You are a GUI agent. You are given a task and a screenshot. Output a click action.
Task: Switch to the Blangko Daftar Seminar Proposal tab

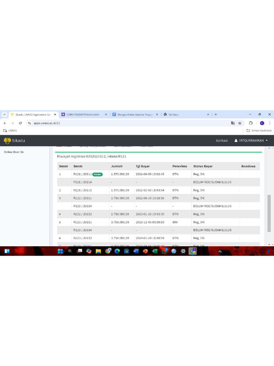135,115
